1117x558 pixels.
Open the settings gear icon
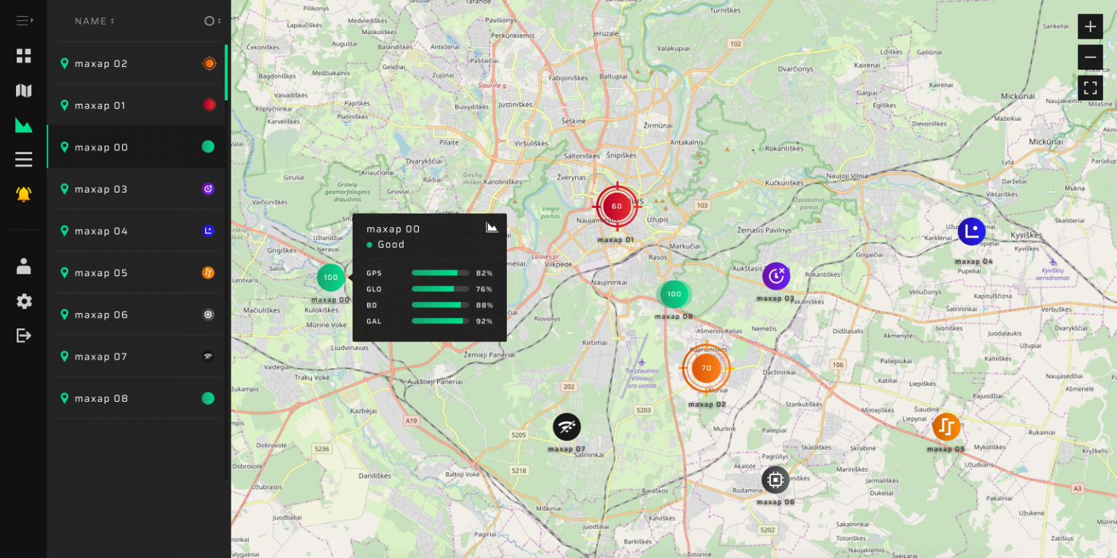point(24,302)
